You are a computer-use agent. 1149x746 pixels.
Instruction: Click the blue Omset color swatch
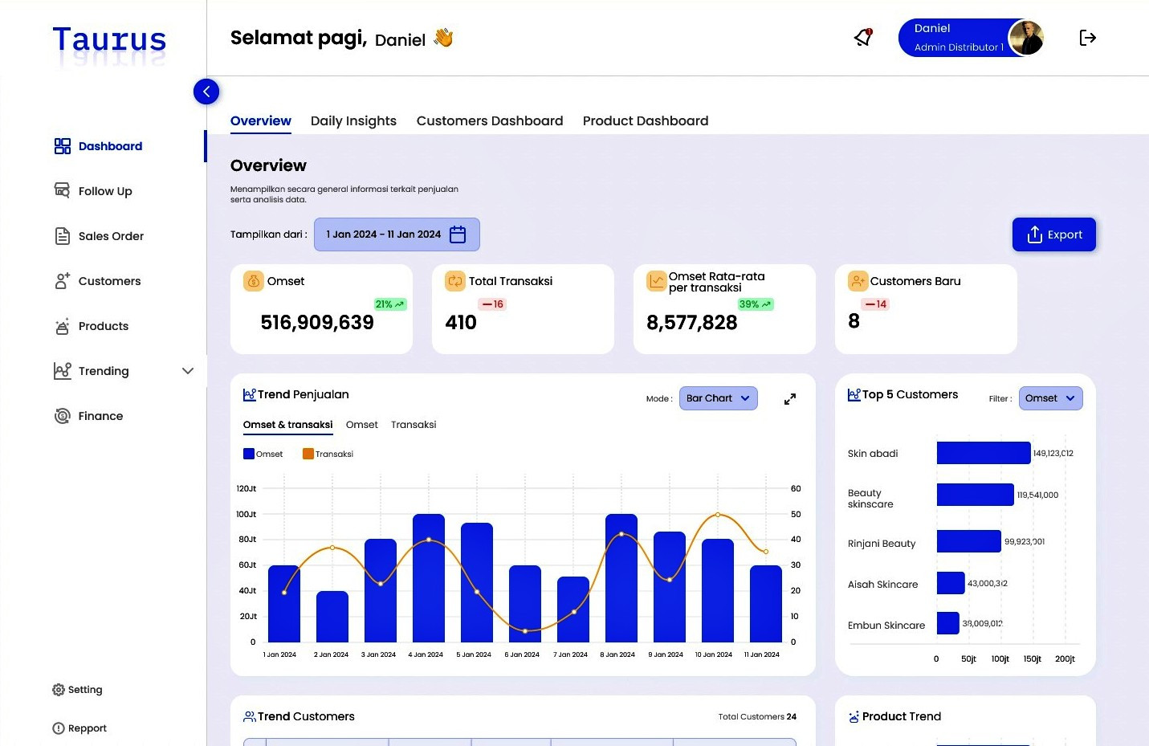click(248, 454)
